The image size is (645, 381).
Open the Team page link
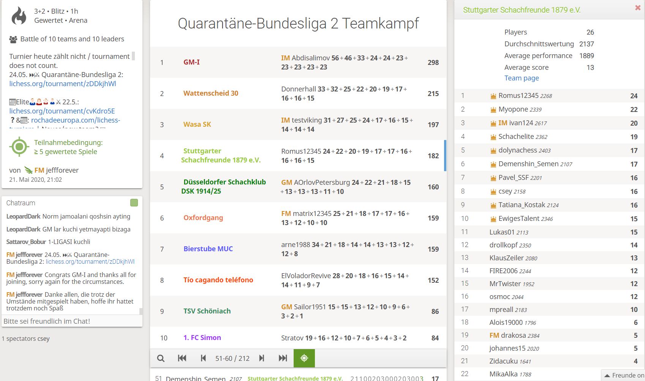522,78
